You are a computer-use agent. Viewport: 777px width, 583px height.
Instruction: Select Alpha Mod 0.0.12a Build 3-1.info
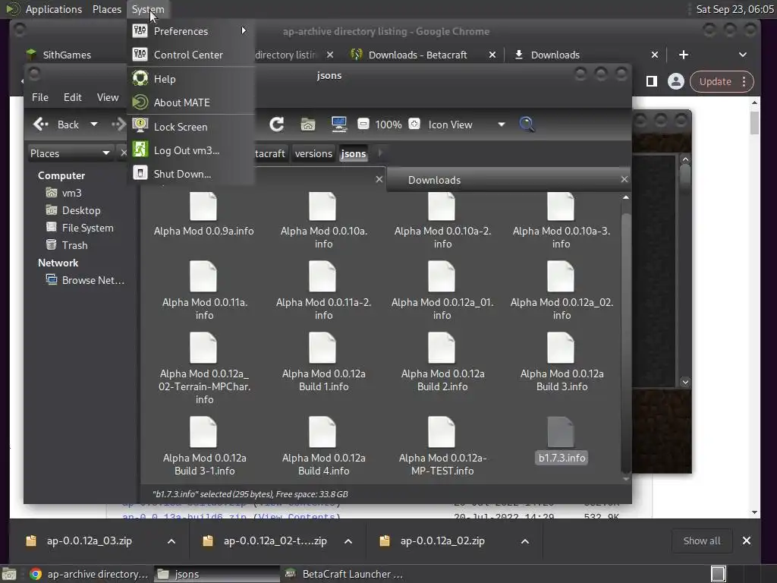pos(203,446)
